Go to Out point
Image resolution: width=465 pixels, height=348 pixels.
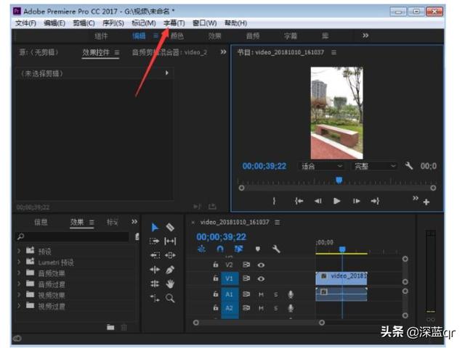375,202
